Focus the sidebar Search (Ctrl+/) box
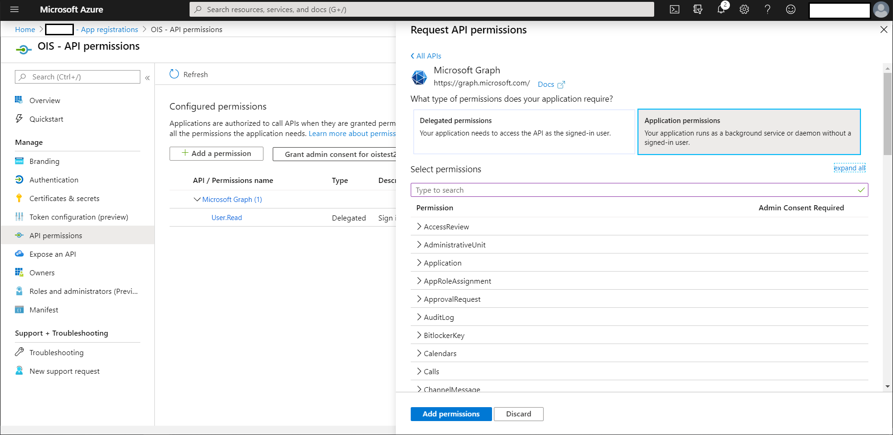The width and height of the screenshot is (893, 435). coord(78,77)
